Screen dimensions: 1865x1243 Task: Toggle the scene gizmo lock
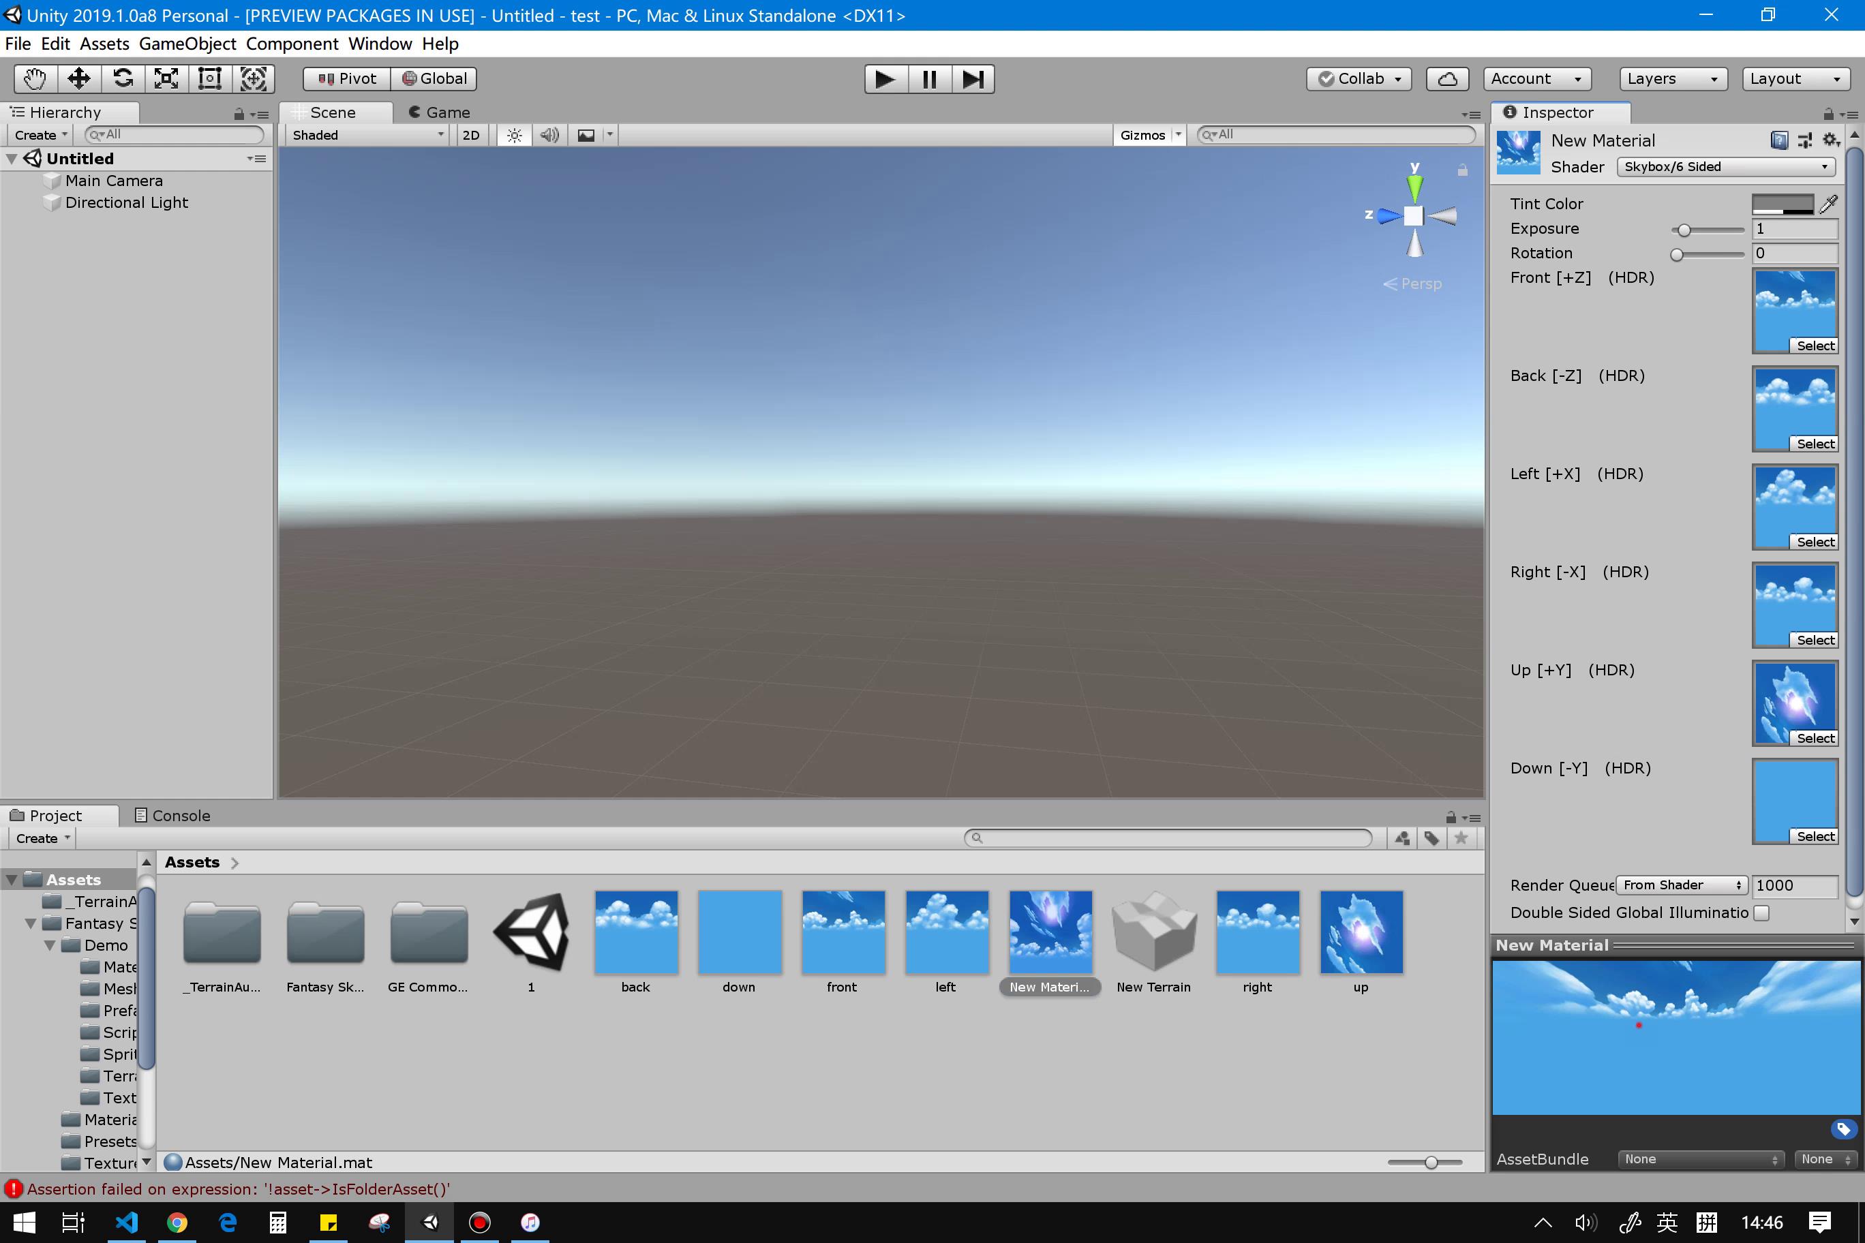pyautogui.click(x=1462, y=170)
